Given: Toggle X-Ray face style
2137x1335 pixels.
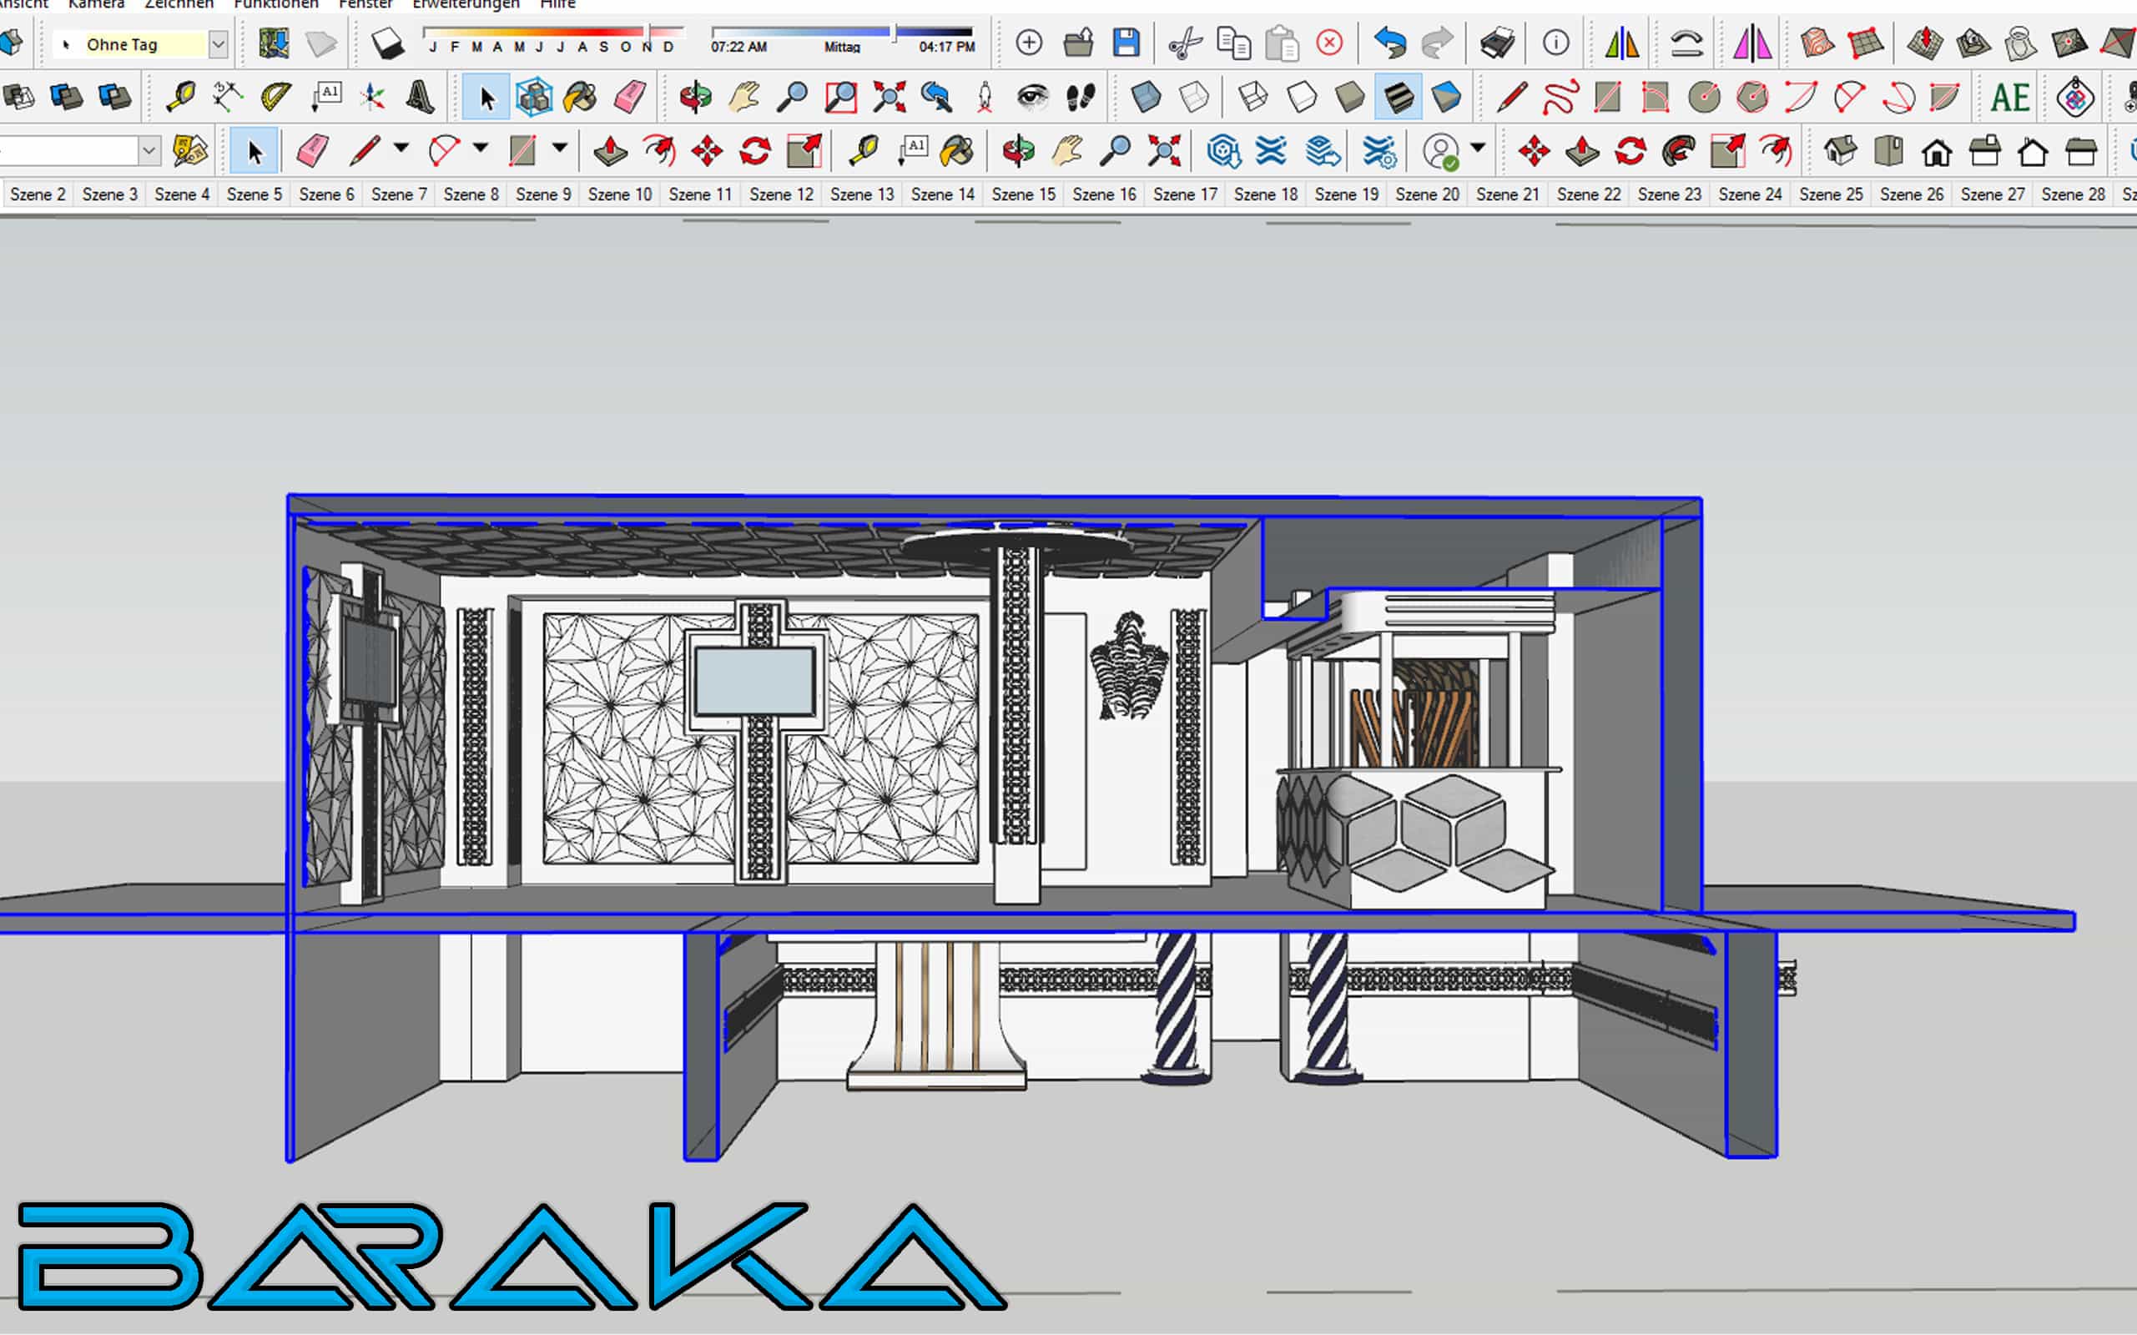Looking at the screenshot, I should pos(1146,97).
